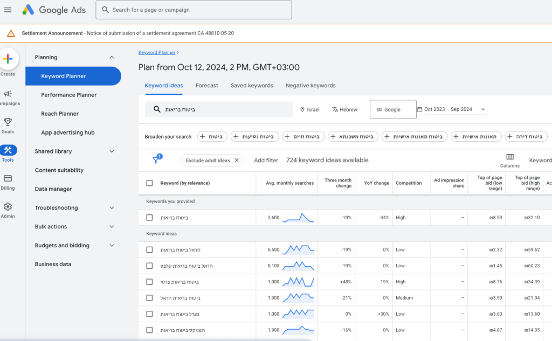Switch to the Keyword ideas tab
552x341 pixels.
(164, 86)
